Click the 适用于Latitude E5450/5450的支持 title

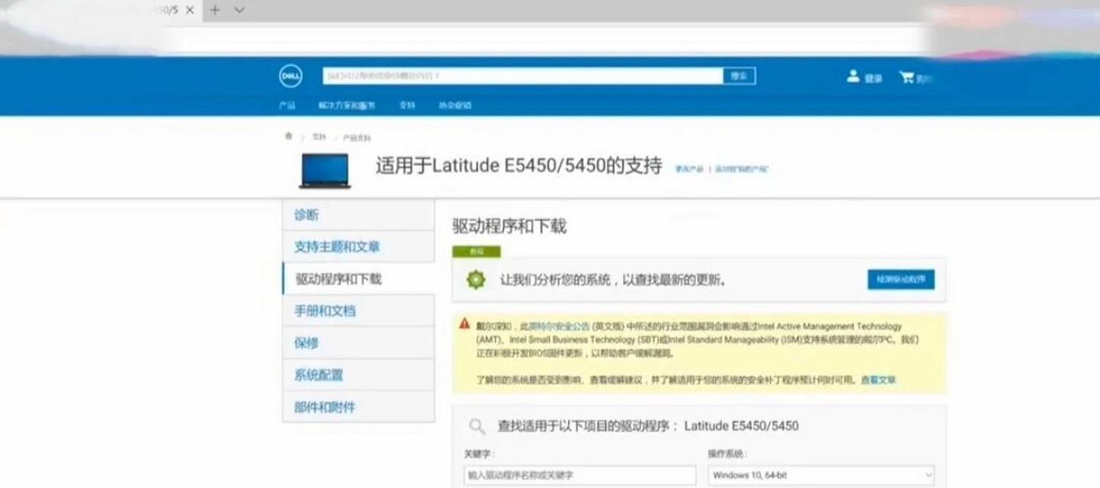[518, 165]
